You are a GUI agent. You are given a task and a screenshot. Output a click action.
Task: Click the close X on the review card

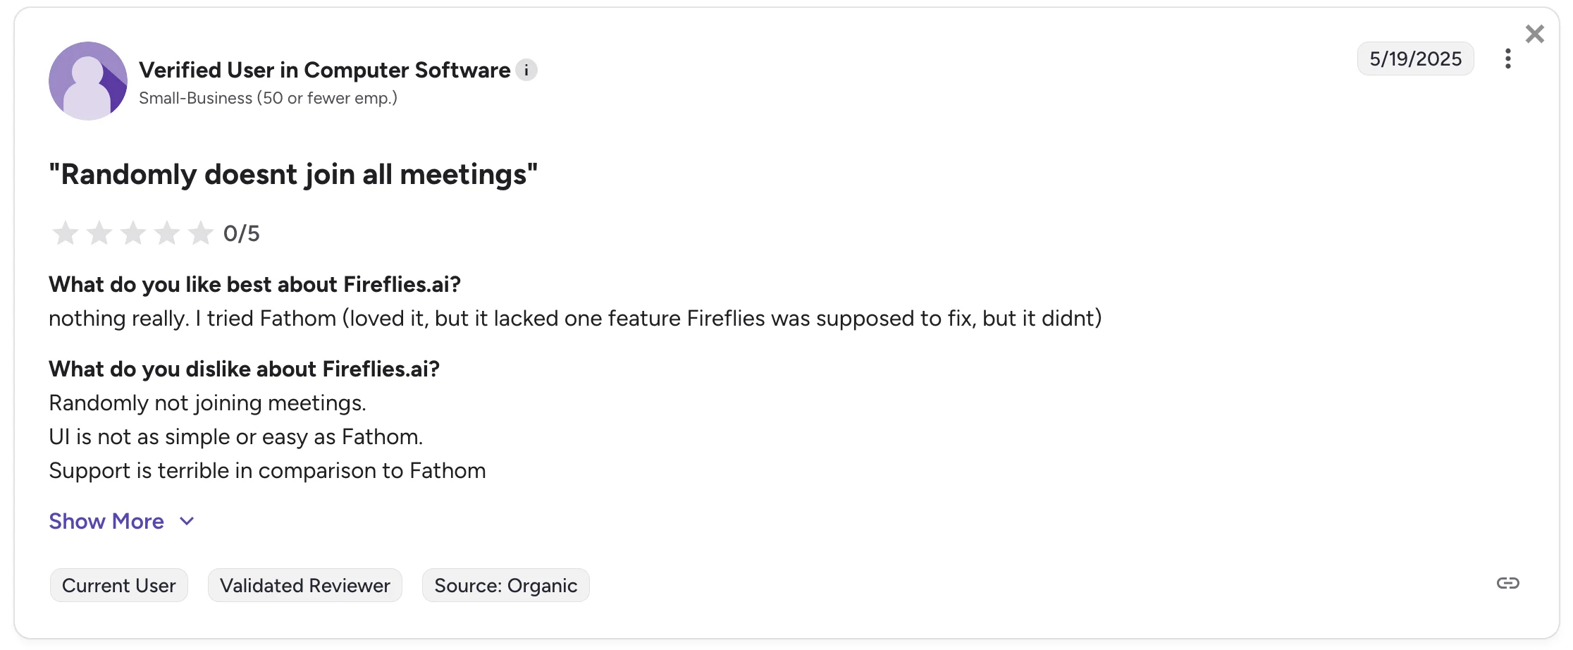pyautogui.click(x=1535, y=33)
